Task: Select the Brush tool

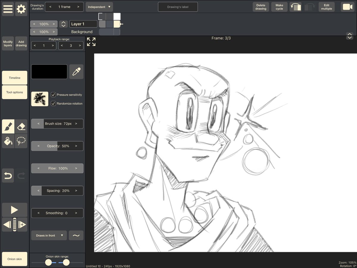Action: tap(8, 126)
